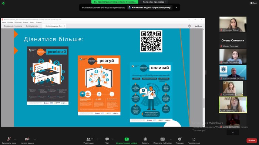The image size is (259, 145).
Task: Switch to the Інструменти tab
Action: [32, 26]
